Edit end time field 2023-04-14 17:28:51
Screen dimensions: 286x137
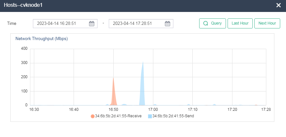(141, 24)
